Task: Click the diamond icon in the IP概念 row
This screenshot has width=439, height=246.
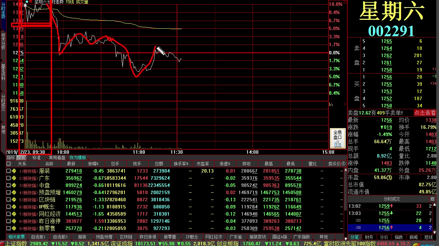Action: point(14,207)
